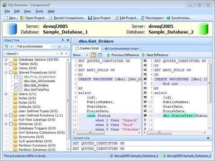Switch to side-by-side view layout icon
The width and height of the screenshot is (215, 161).
[94, 55]
